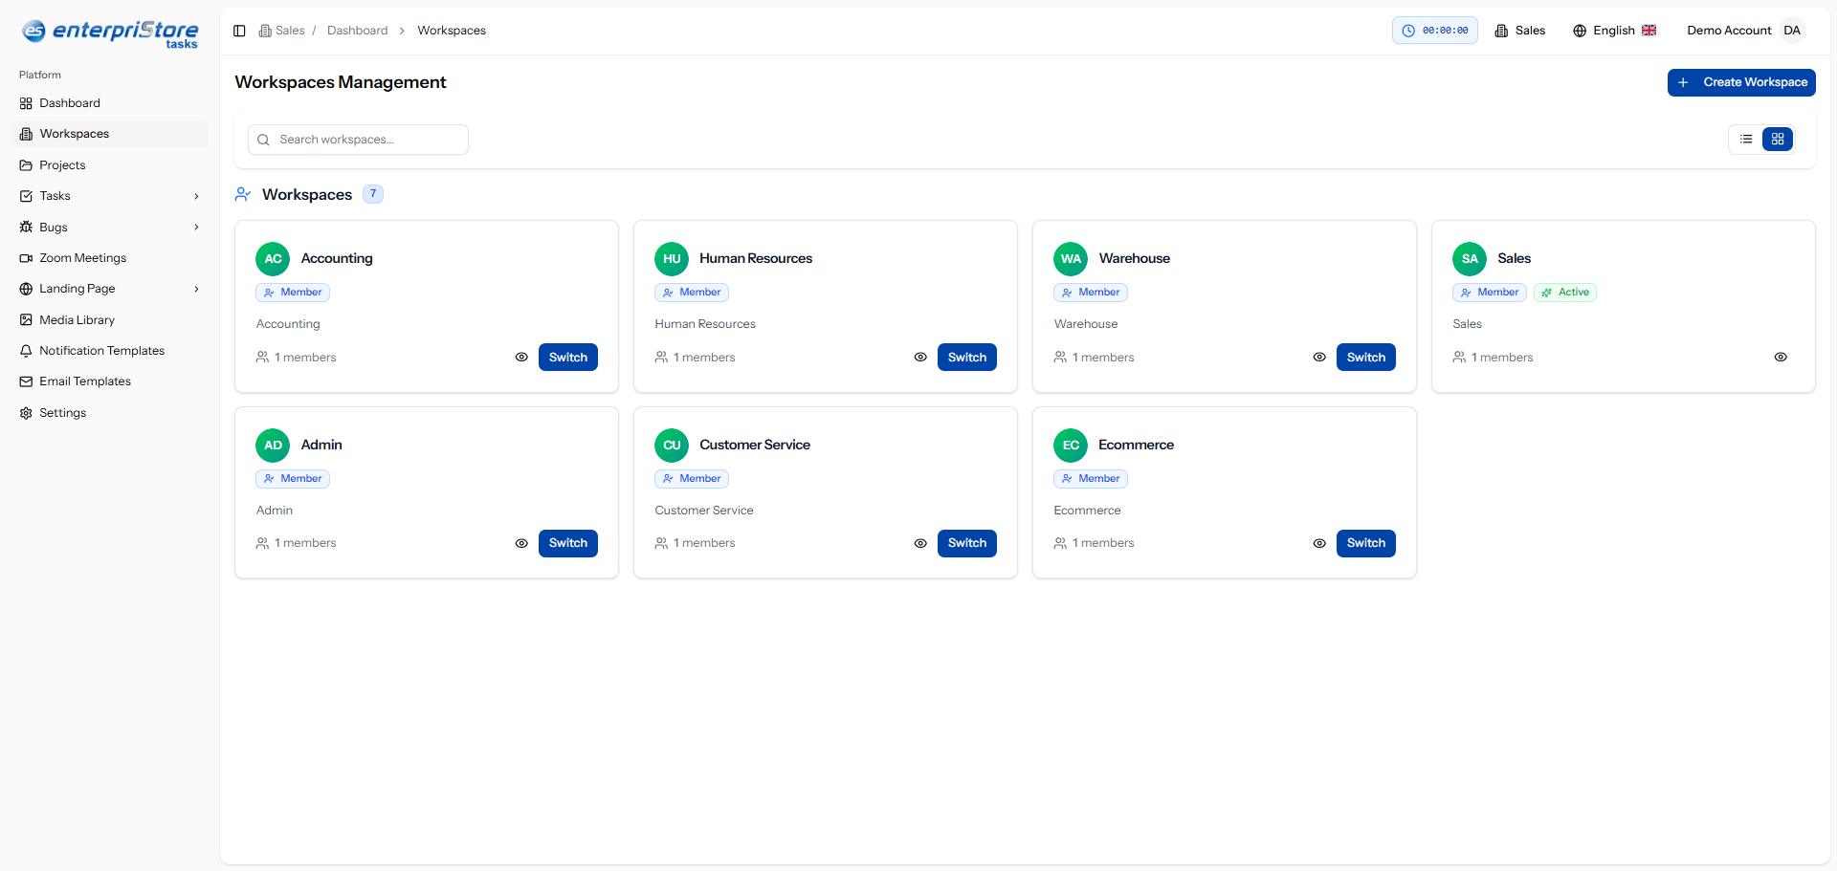Click the EC Ecommerce workspace avatar
This screenshot has height=871, width=1837.
pos(1071,446)
